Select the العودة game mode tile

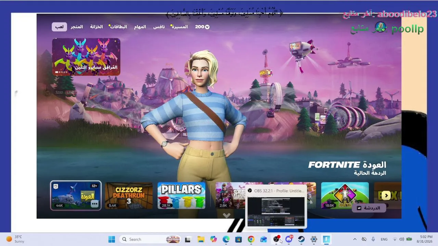point(76,195)
